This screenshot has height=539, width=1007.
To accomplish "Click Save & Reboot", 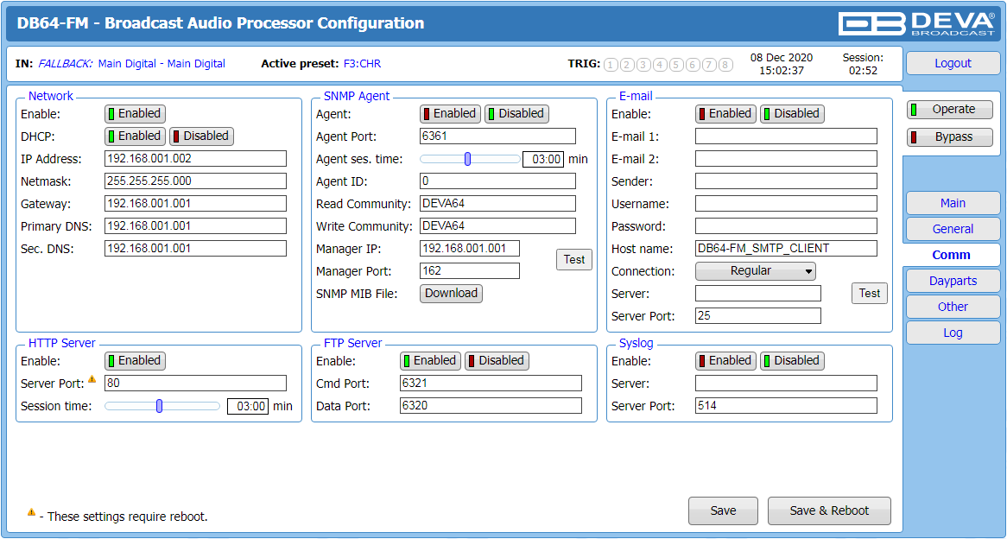I will click(x=829, y=511).
